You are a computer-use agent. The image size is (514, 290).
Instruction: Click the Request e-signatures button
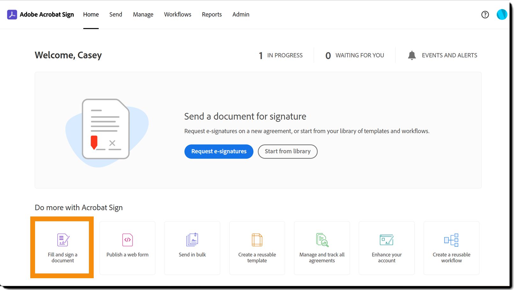[219, 152]
